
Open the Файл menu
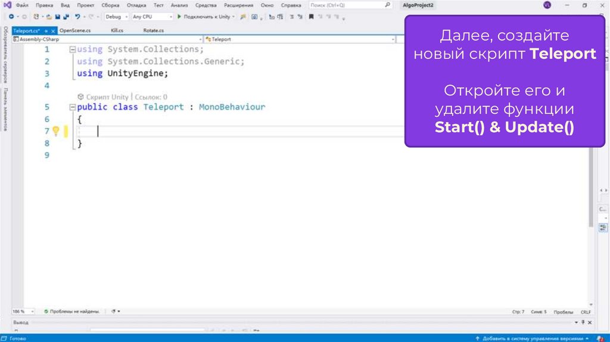tap(22, 5)
